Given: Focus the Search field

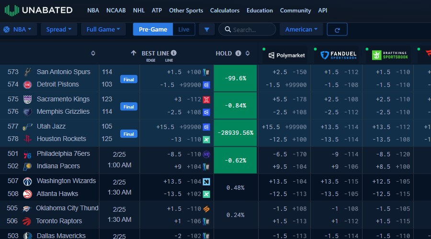Looking at the screenshot, I should click(x=247, y=29).
